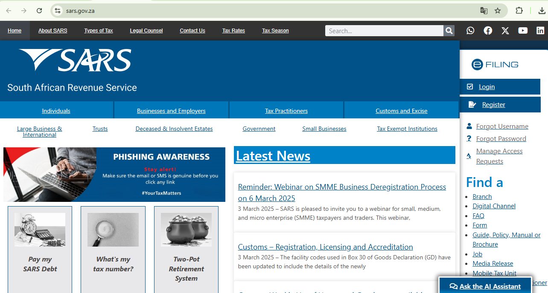Open the SARS Facebook page icon
This screenshot has width=548, height=293.
488,31
